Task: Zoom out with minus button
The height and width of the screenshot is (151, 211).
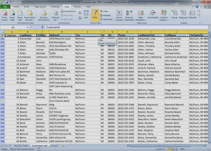Action: tap(187, 149)
